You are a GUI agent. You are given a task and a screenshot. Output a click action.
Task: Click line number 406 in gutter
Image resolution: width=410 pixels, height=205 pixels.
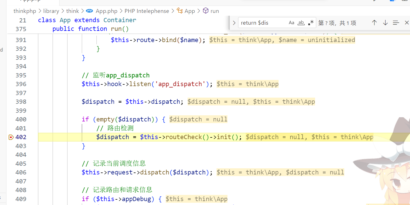tap(21, 172)
